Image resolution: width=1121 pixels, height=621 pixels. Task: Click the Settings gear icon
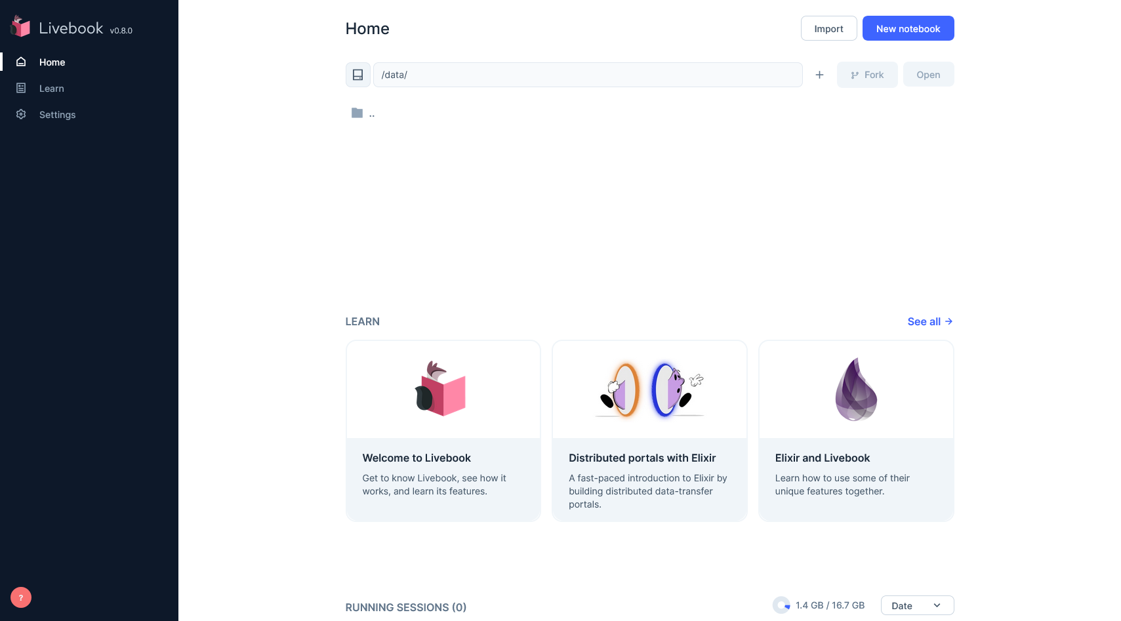pos(21,114)
